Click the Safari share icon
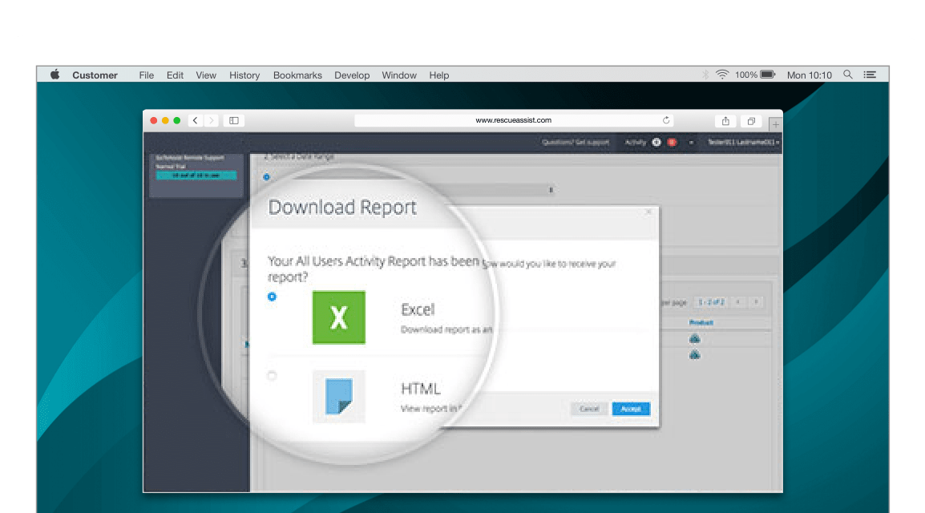Screen dimensions: 925x513 tap(725, 121)
